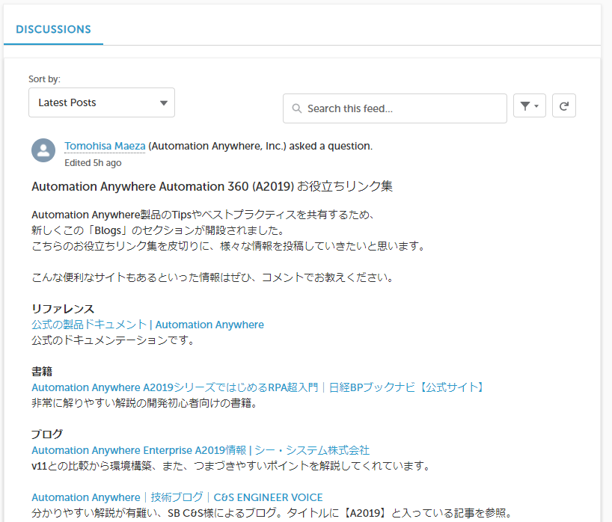Viewport: 612px width, 522px height.
Task: Click line starting 'こんな便利なサイトもある'
Action: pos(212,277)
